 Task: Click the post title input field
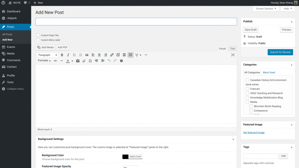coord(136,22)
